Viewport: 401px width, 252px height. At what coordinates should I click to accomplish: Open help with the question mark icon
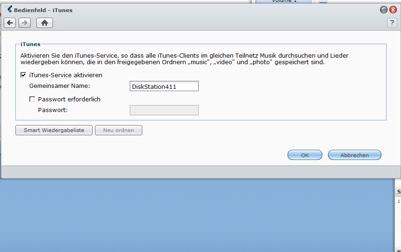coord(392,23)
